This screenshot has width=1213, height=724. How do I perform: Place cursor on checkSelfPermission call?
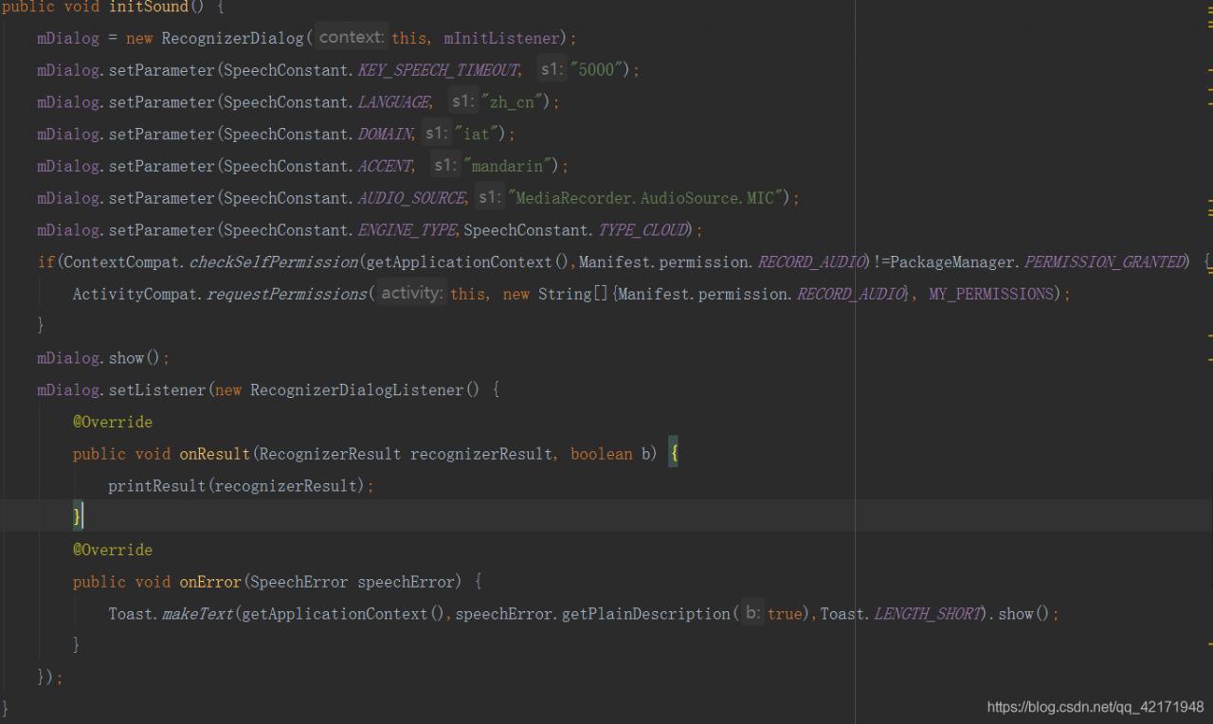tap(274, 262)
